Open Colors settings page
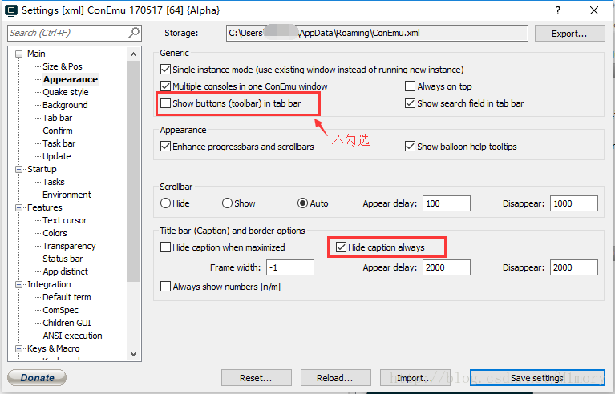 55,233
